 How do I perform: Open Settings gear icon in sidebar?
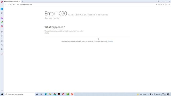point(2,49)
